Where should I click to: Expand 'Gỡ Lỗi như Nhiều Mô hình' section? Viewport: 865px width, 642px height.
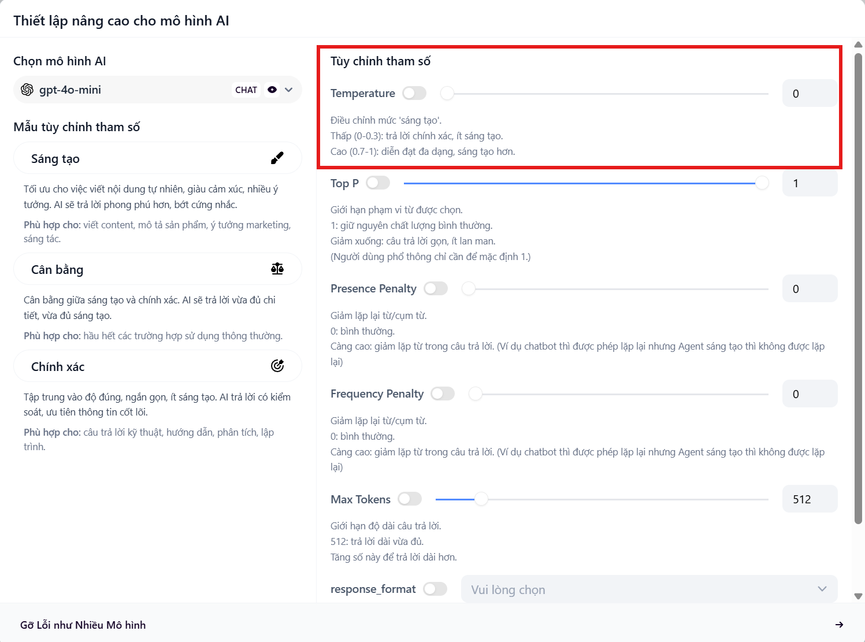(x=83, y=625)
